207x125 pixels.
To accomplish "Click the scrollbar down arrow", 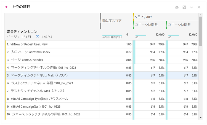I will (201, 118).
